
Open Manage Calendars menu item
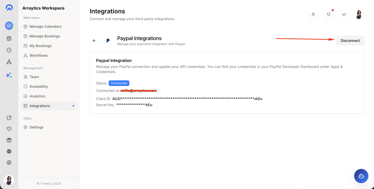click(x=45, y=27)
